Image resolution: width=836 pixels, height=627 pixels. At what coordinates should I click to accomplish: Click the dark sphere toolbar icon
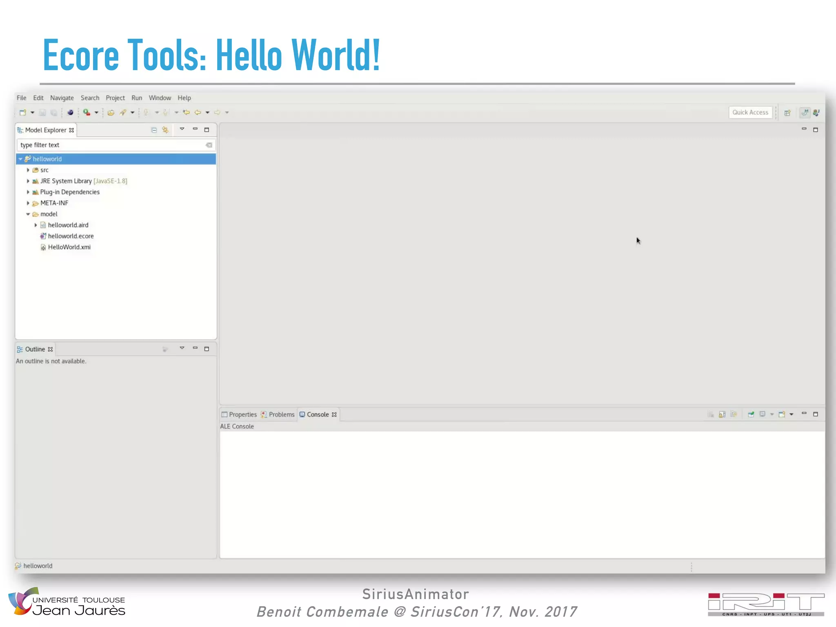click(x=70, y=112)
